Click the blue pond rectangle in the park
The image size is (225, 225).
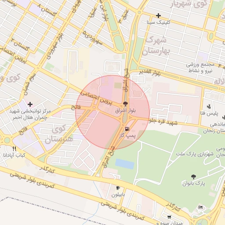click(124, 163)
